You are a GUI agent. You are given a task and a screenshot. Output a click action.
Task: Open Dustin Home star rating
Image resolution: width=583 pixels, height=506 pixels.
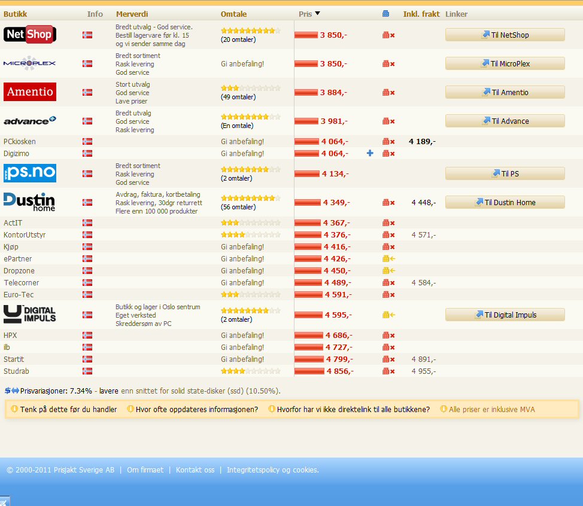pos(251,198)
